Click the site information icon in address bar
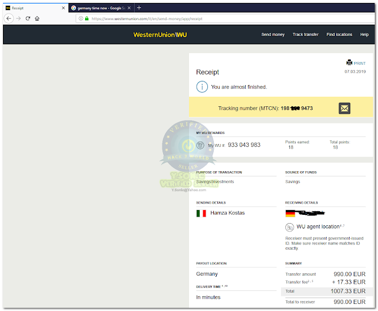 [81, 18]
